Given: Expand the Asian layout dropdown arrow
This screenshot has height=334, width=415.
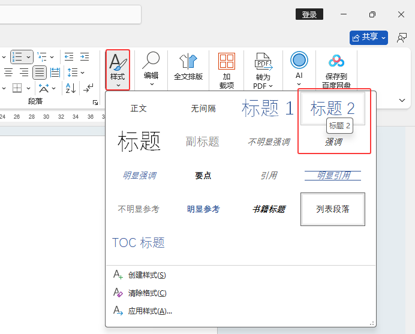Looking at the screenshot, I should [54, 88].
